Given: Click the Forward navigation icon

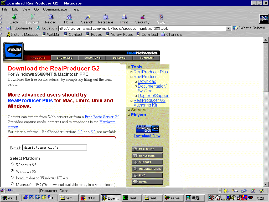Looking at the screenshot, I should (x=32, y=19).
